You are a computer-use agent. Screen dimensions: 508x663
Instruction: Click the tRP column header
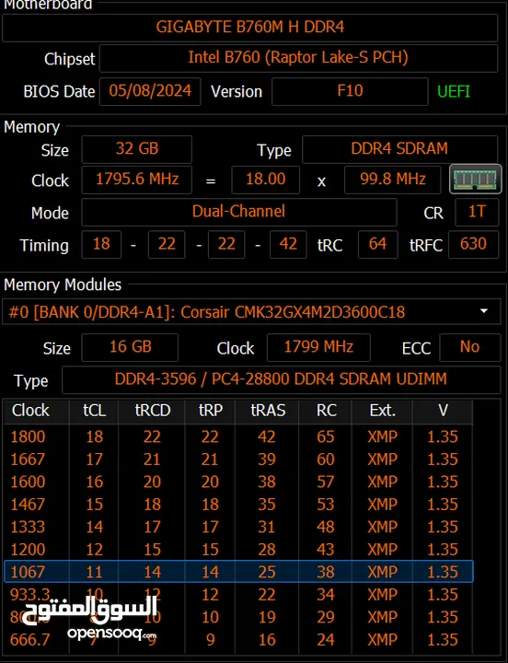(210, 411)
